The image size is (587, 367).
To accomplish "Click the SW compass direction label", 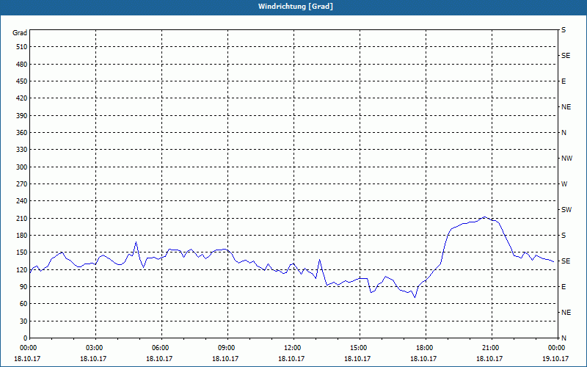I will (x=566, y=210).
